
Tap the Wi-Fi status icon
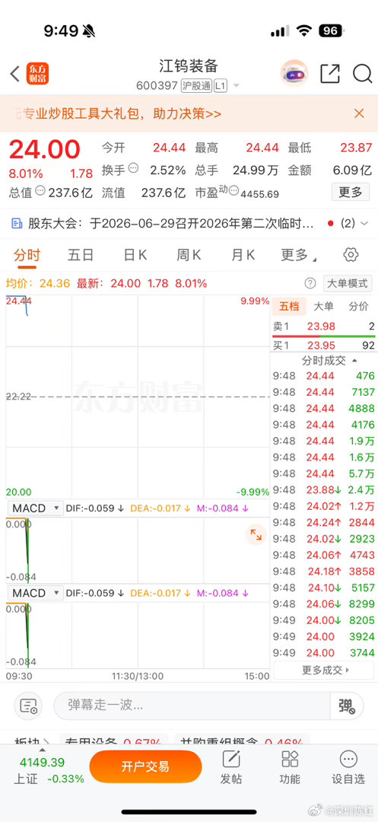tap(305, 31)
